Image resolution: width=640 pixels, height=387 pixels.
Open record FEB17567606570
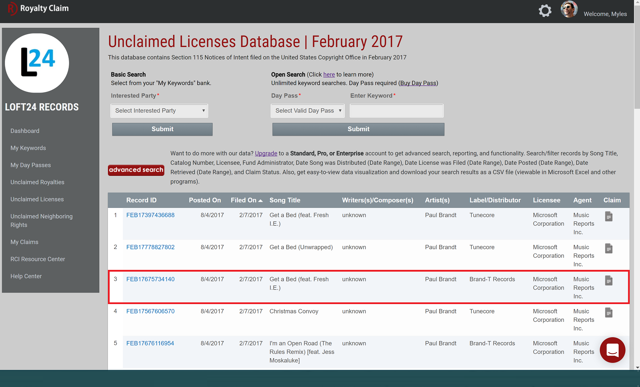(x=150, y=311)
